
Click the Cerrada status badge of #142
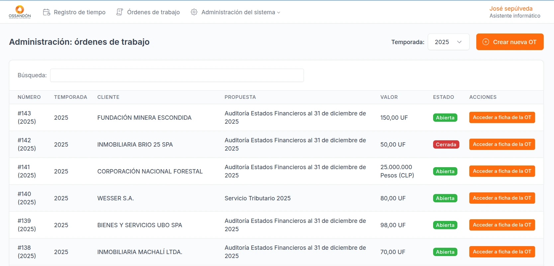(x=446, y=145)
